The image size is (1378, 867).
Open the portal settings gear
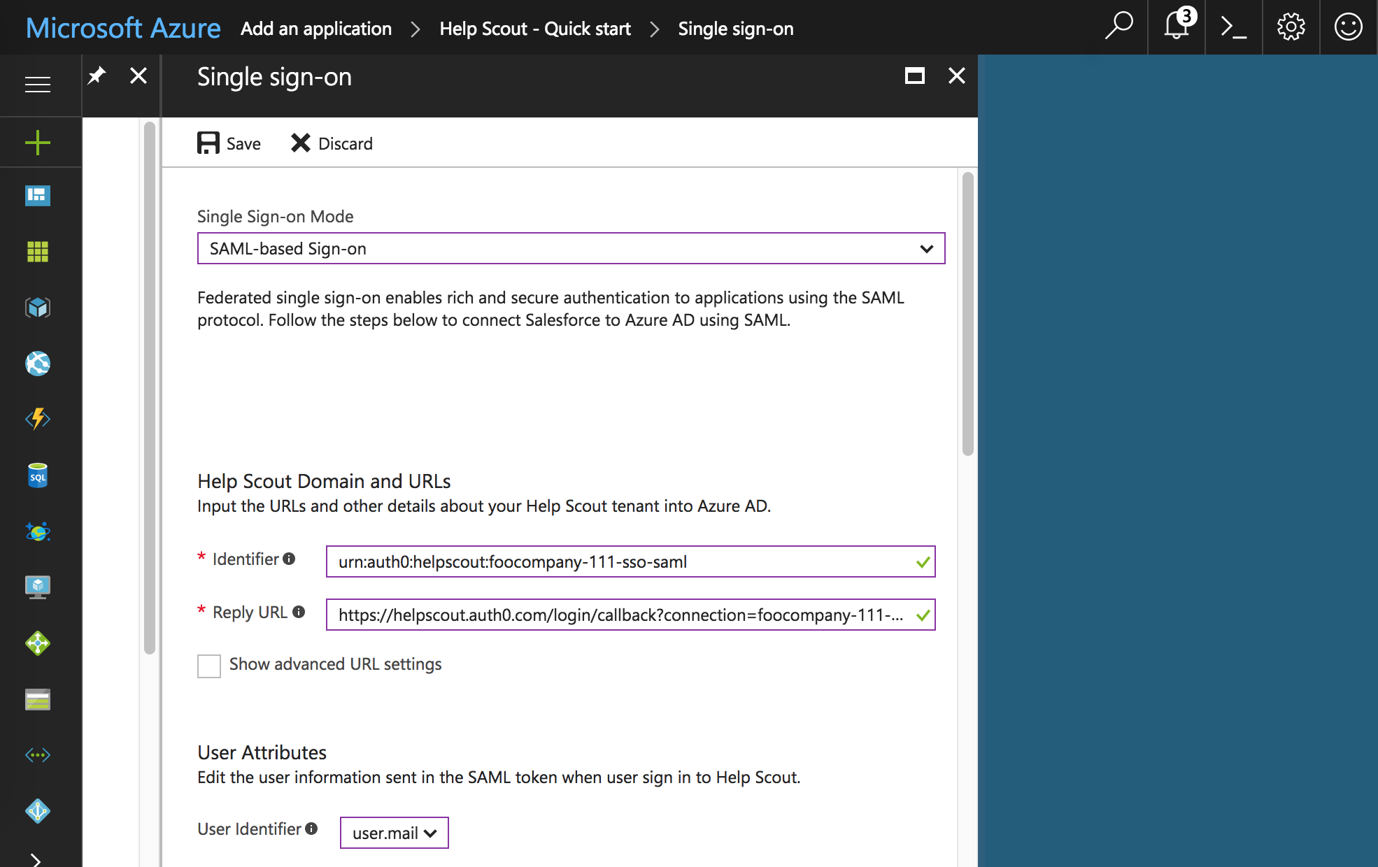point(1291,27)
